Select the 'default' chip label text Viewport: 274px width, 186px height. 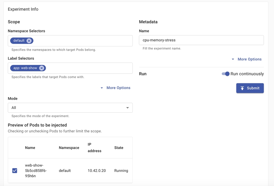(x=19, y=41)
